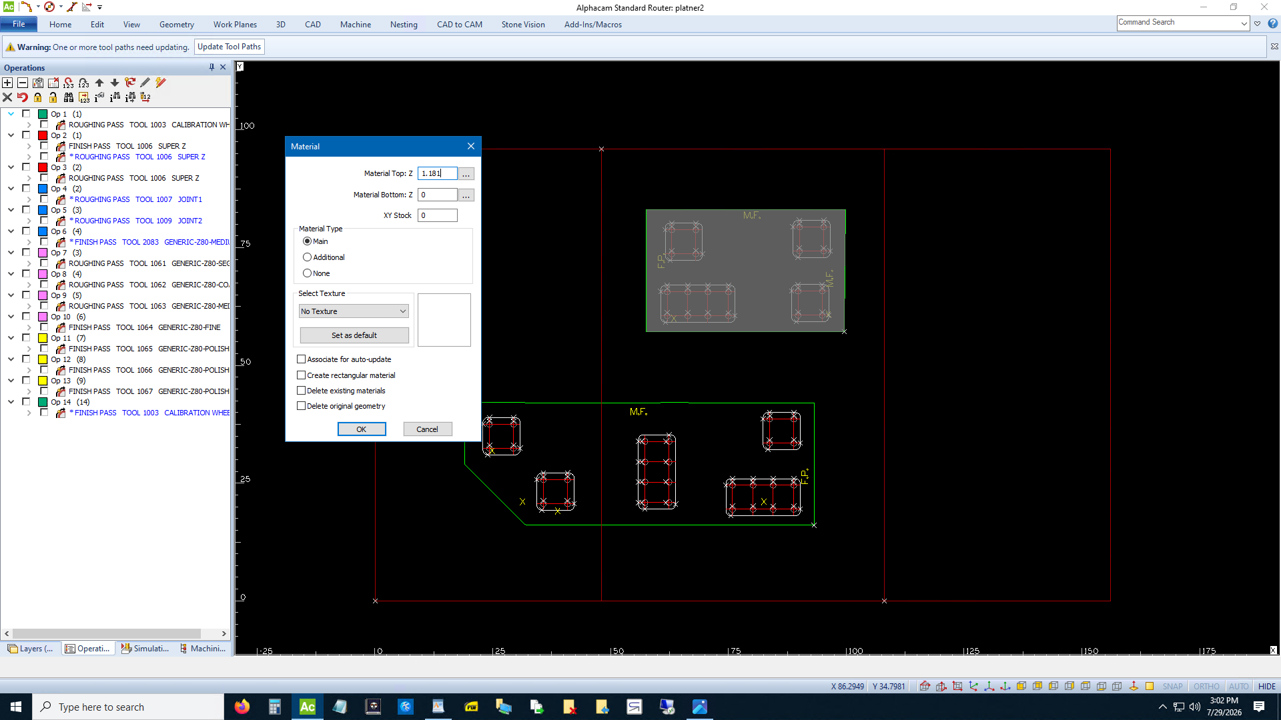Click the move operation up arrow
Screen dimensions: 1281x720
tap(99, 83)
